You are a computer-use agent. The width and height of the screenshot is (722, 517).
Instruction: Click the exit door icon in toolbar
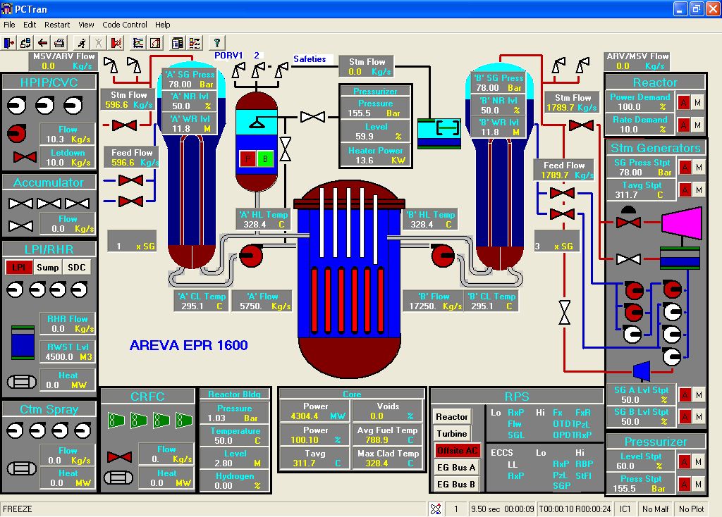(9, 43)
